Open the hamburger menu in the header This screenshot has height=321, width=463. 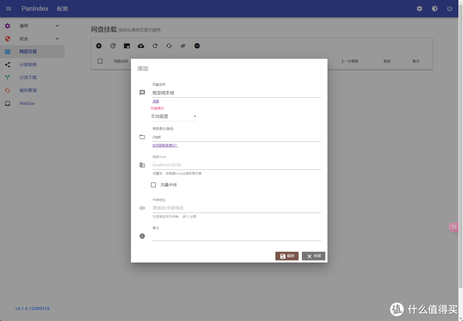point(9,9)
